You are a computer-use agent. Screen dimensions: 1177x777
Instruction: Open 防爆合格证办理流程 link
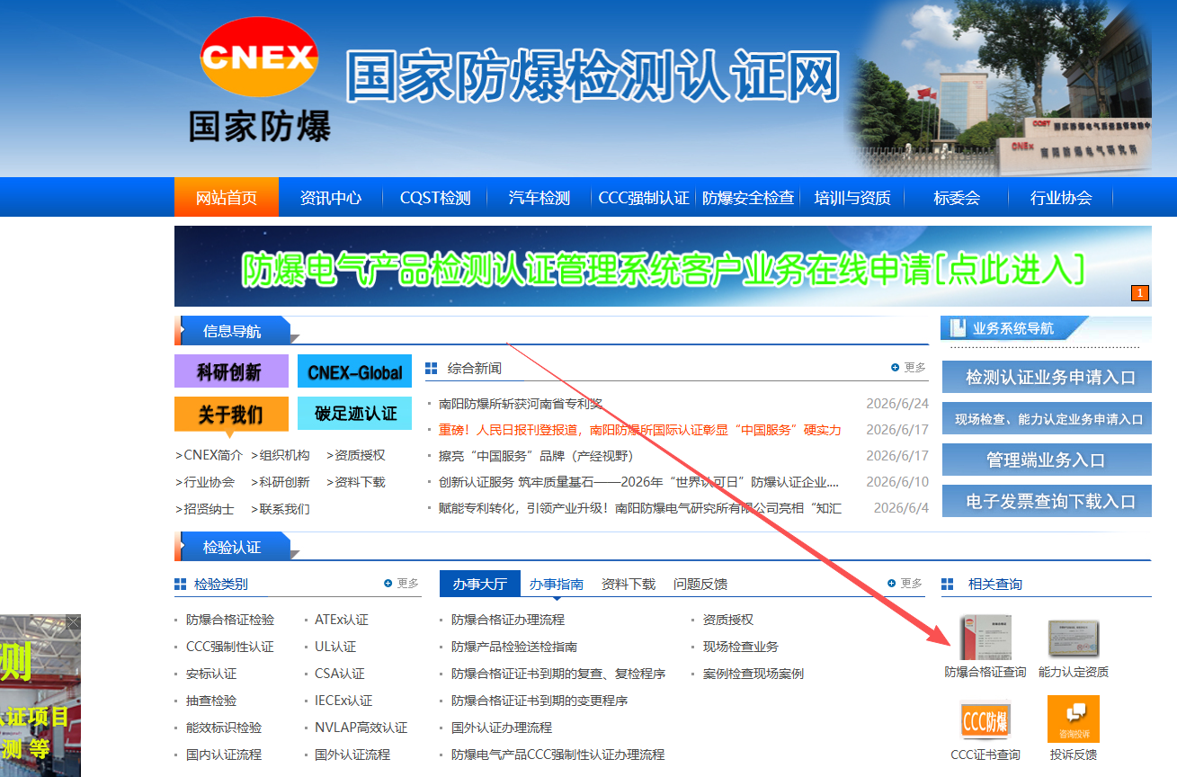(508, 620)
